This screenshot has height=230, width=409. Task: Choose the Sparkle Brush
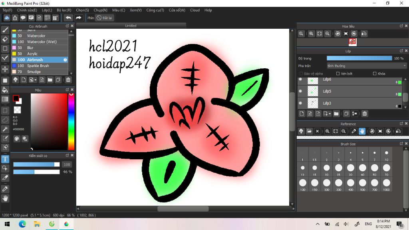click(x=40, y=66)
